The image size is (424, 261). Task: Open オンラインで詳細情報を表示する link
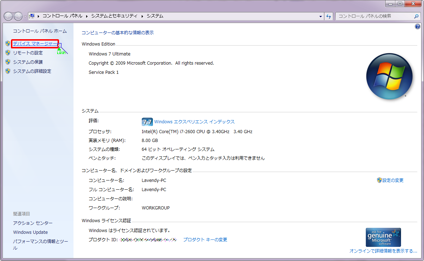[x=383, y=251]
